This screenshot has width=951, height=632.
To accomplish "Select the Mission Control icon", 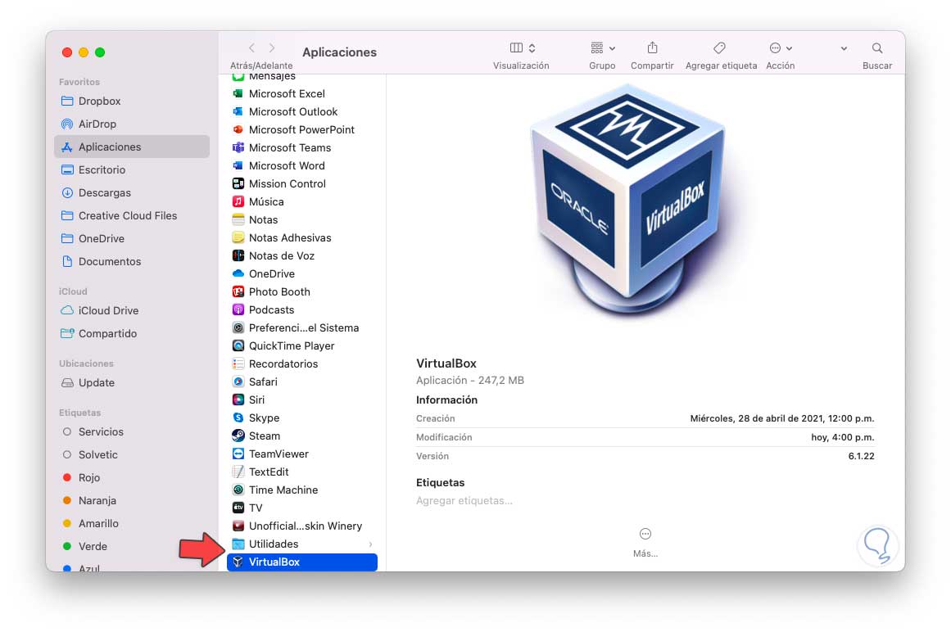I will pyautogui.click(x=238, y=183).
